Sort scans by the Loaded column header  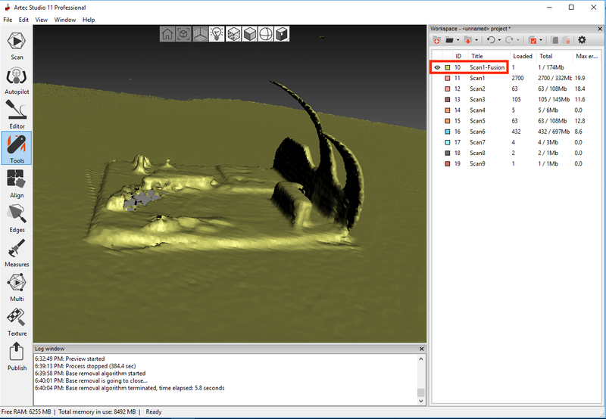click(522, 56)
